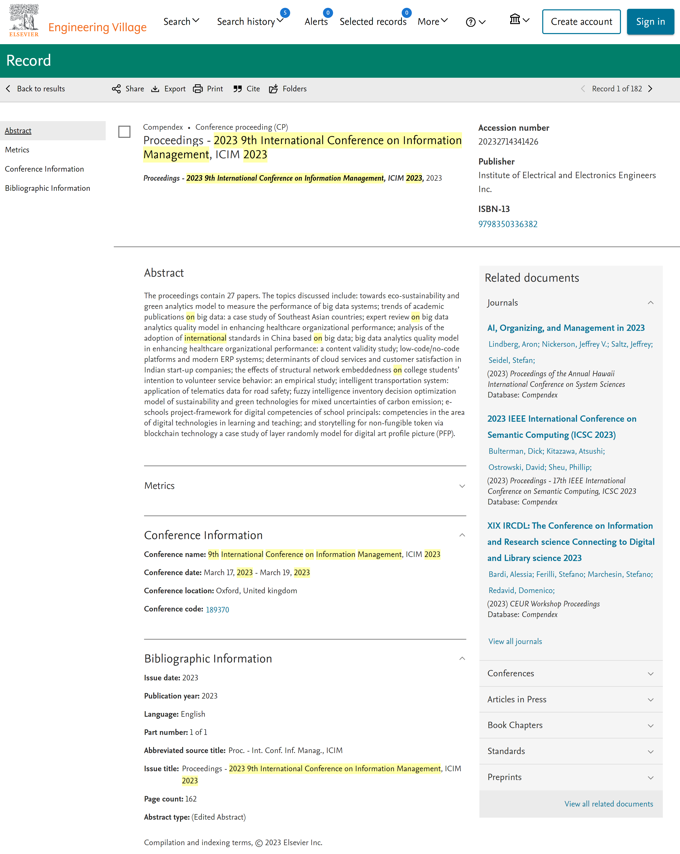Open the Share icon in toolbar
The width and height of the screenshot is (680, 854).
[116, 89]
